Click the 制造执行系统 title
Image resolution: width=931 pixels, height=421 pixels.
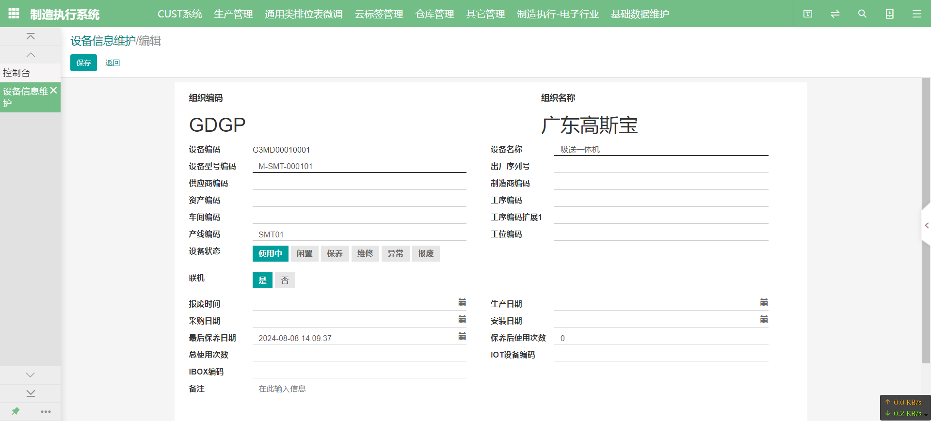pos(64,14)
